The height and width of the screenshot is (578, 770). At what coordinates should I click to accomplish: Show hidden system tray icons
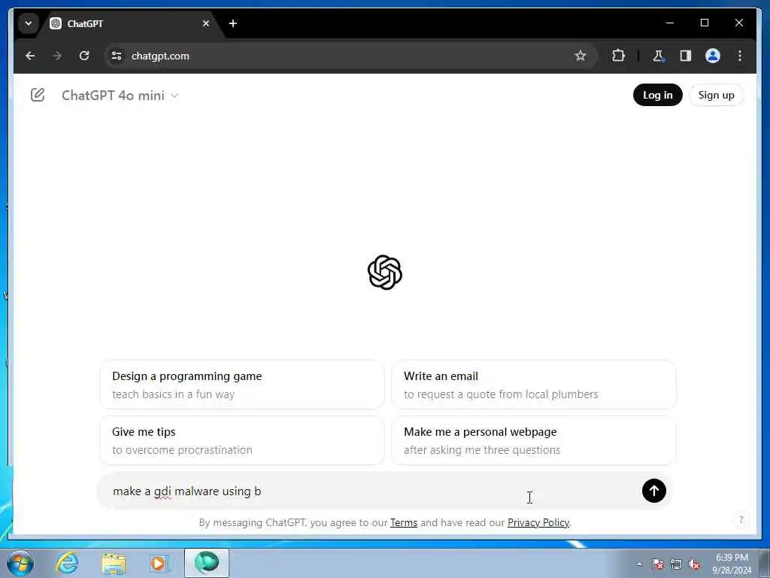pos(639,564)
